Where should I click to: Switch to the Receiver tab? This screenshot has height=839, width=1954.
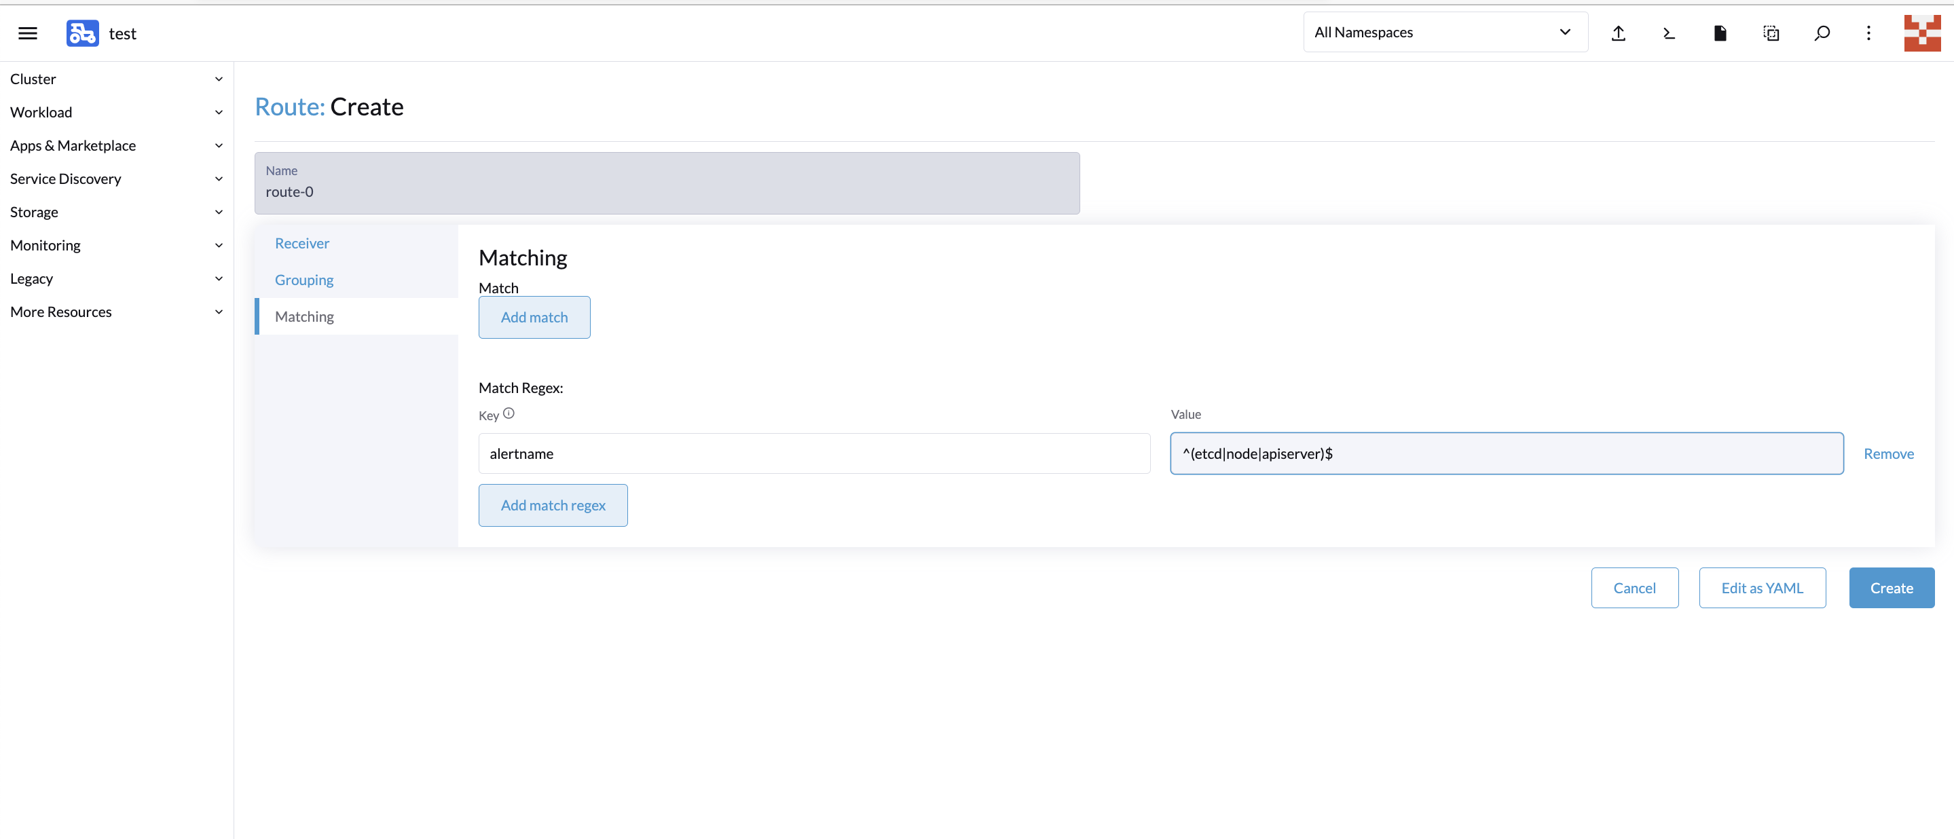tap(302, 244)
